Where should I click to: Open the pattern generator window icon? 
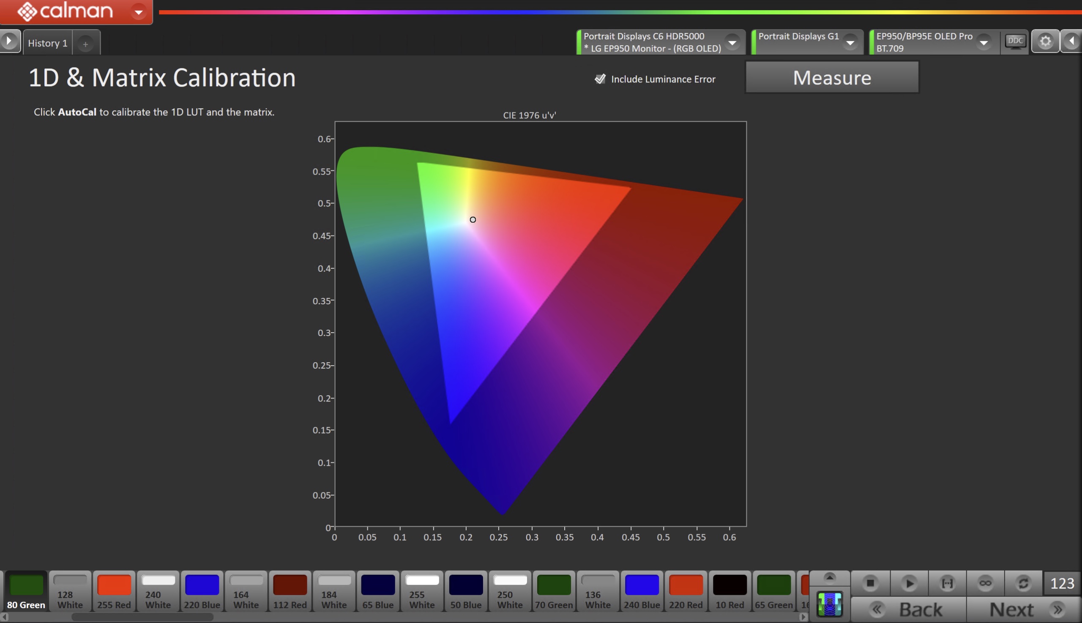[x=830, y=604]
